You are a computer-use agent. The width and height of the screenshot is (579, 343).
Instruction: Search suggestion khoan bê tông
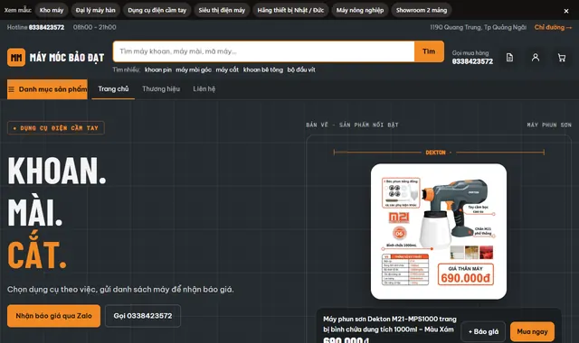[263, 70]
